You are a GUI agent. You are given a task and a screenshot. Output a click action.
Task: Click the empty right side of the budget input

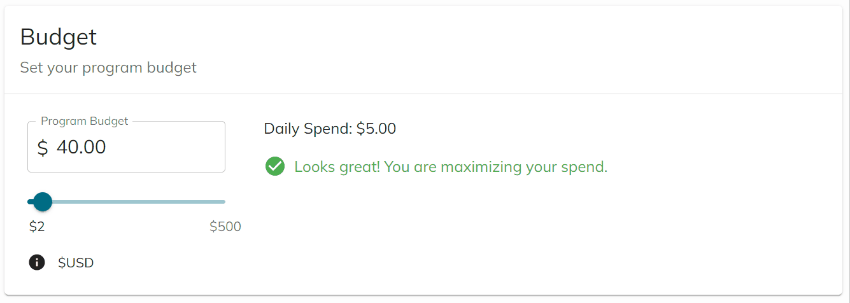click(185, 148)
